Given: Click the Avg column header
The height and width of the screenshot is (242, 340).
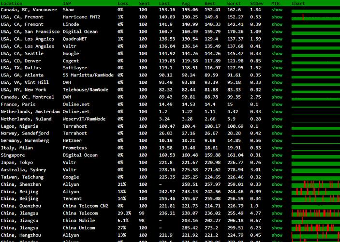Looking at the screenshot, I should 186,3.
